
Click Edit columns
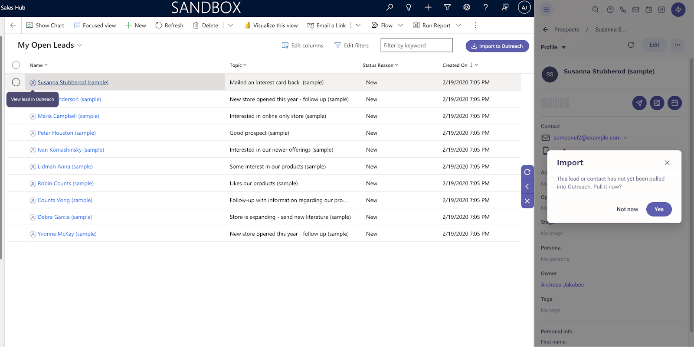(x=302, y=45)
